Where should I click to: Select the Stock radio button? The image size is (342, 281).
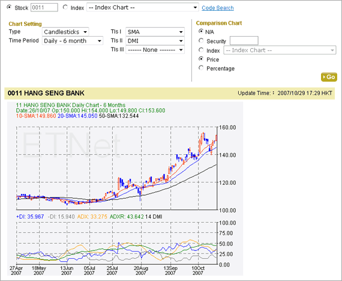pos(9,7)
